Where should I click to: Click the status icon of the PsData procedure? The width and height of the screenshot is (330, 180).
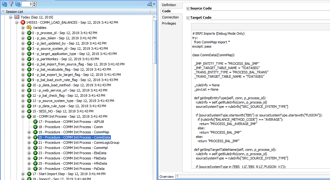pyautogui.click(x=35, y=169)
